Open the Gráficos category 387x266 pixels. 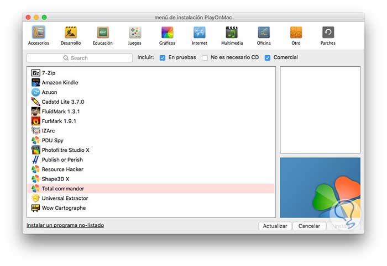167,36
